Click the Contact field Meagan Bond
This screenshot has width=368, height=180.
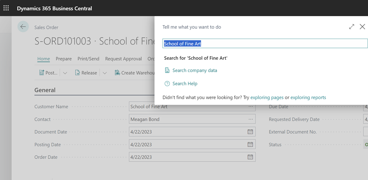pyautogui.click(x=192, y=119)
